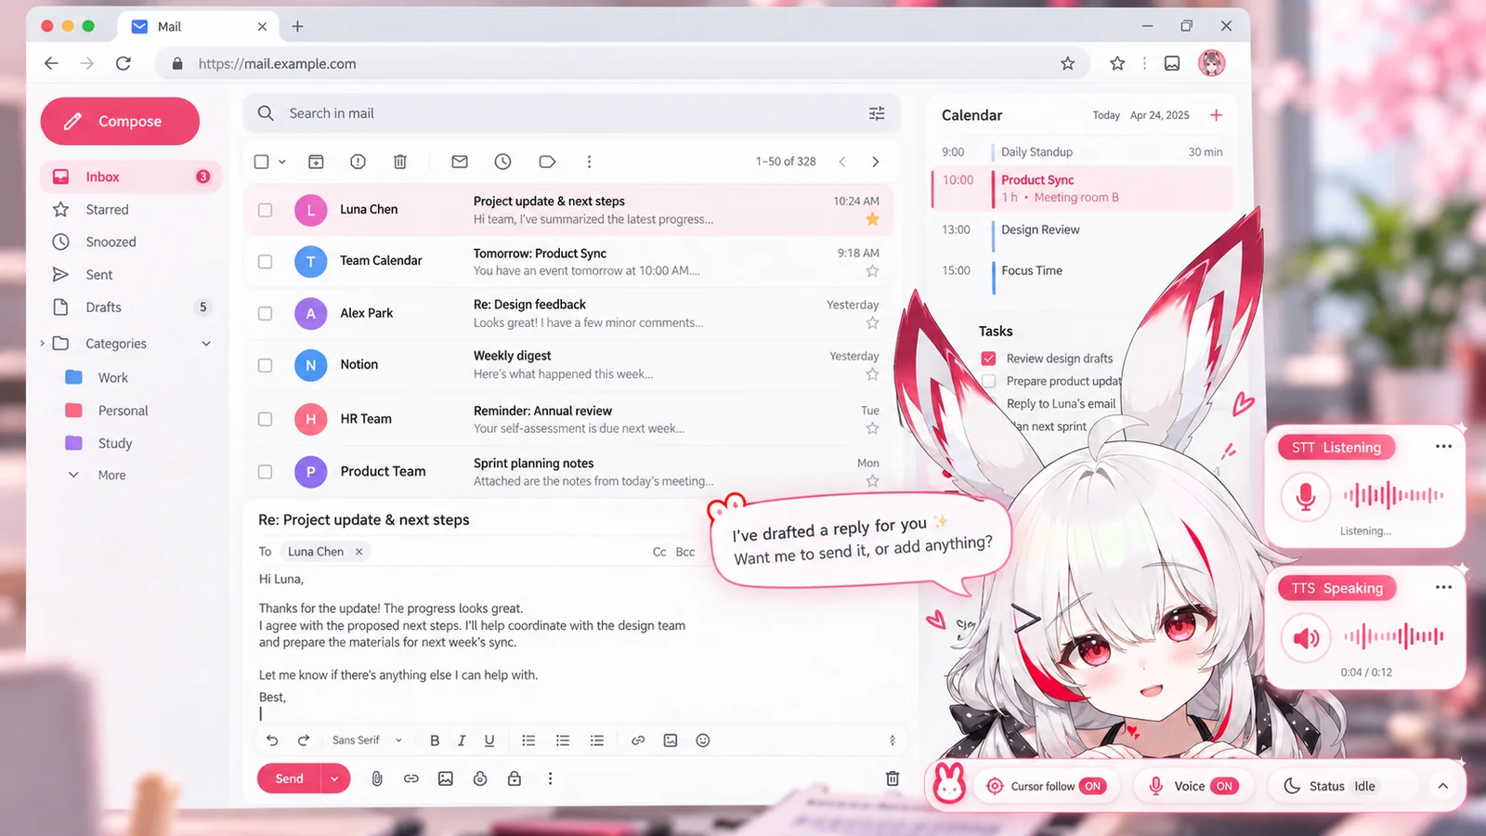Open the Sans Serif font dropdown

(367, 740)
